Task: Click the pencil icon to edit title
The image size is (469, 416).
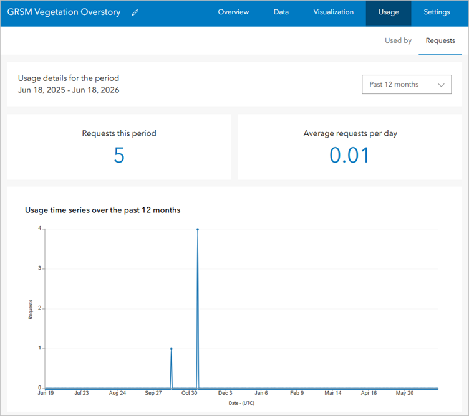Action: 135,12
